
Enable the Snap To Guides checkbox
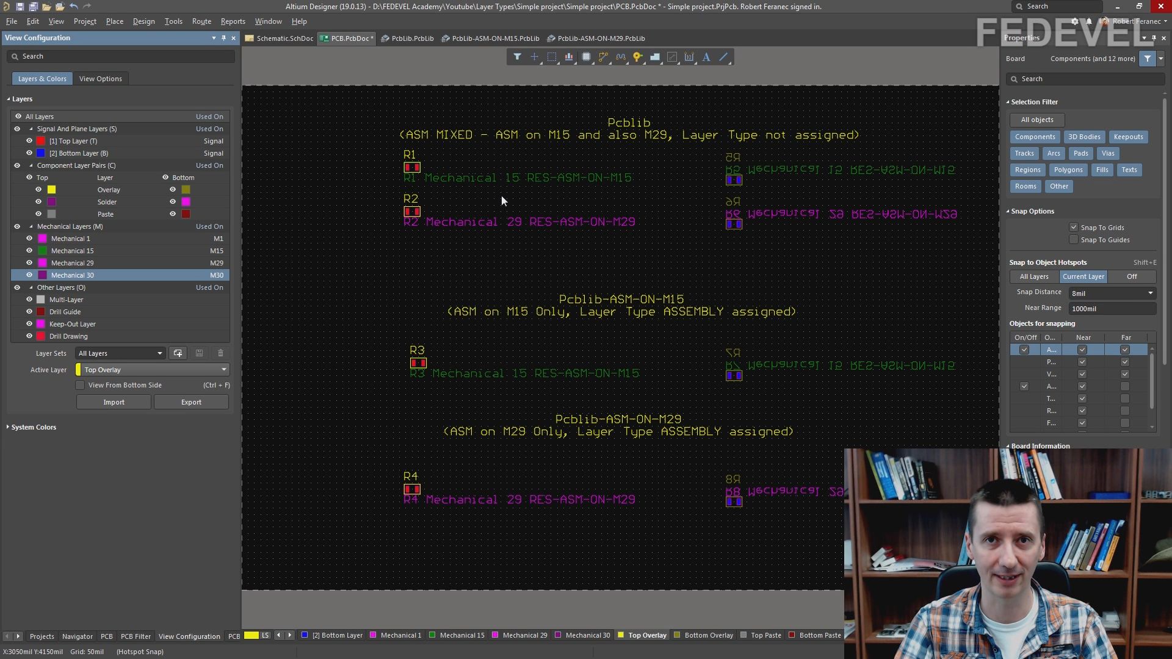[x=1074, y=240]
